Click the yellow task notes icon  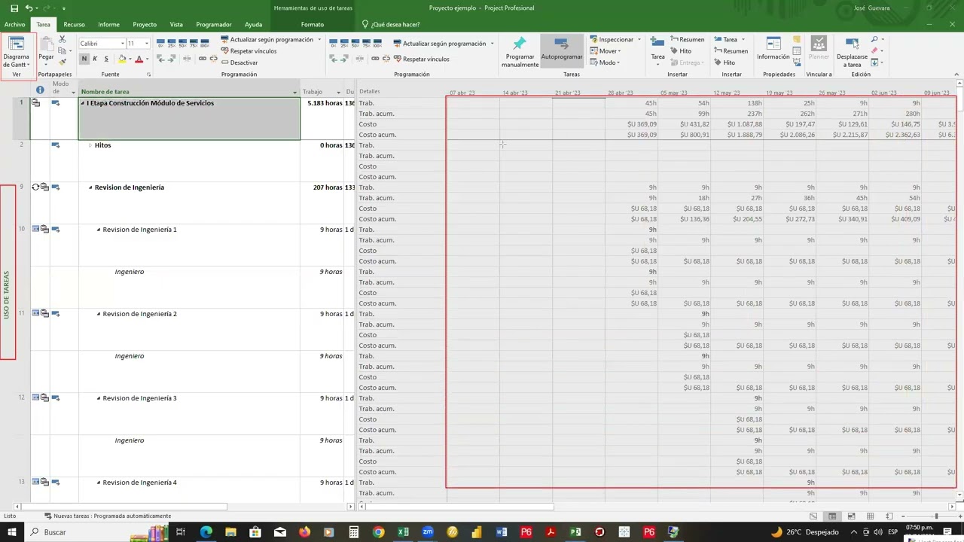pos(797,39)
